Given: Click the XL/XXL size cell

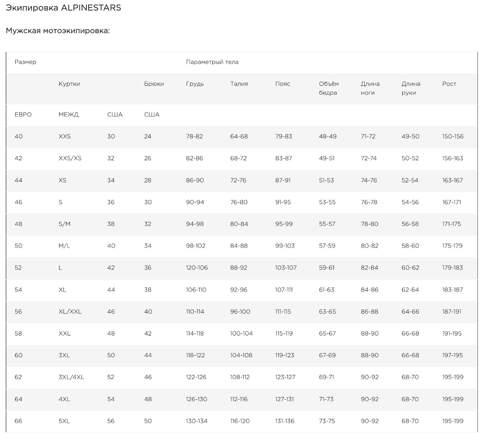Looking at the screenshot, I should (x=70, y=312).
